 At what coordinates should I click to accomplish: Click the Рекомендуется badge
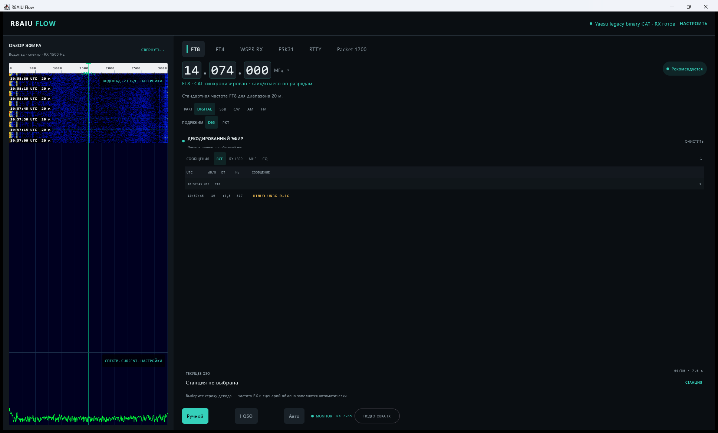tap(685, 69)
